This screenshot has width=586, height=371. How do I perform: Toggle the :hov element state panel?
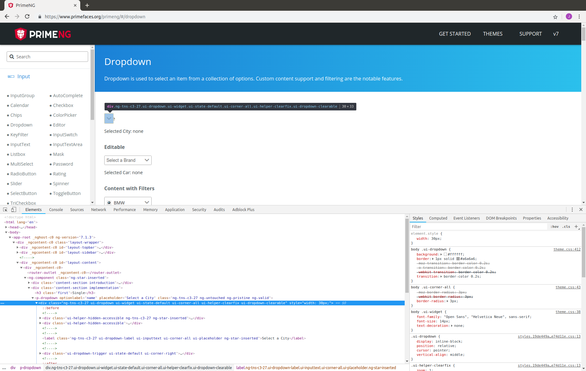click(x=554, y=227)
